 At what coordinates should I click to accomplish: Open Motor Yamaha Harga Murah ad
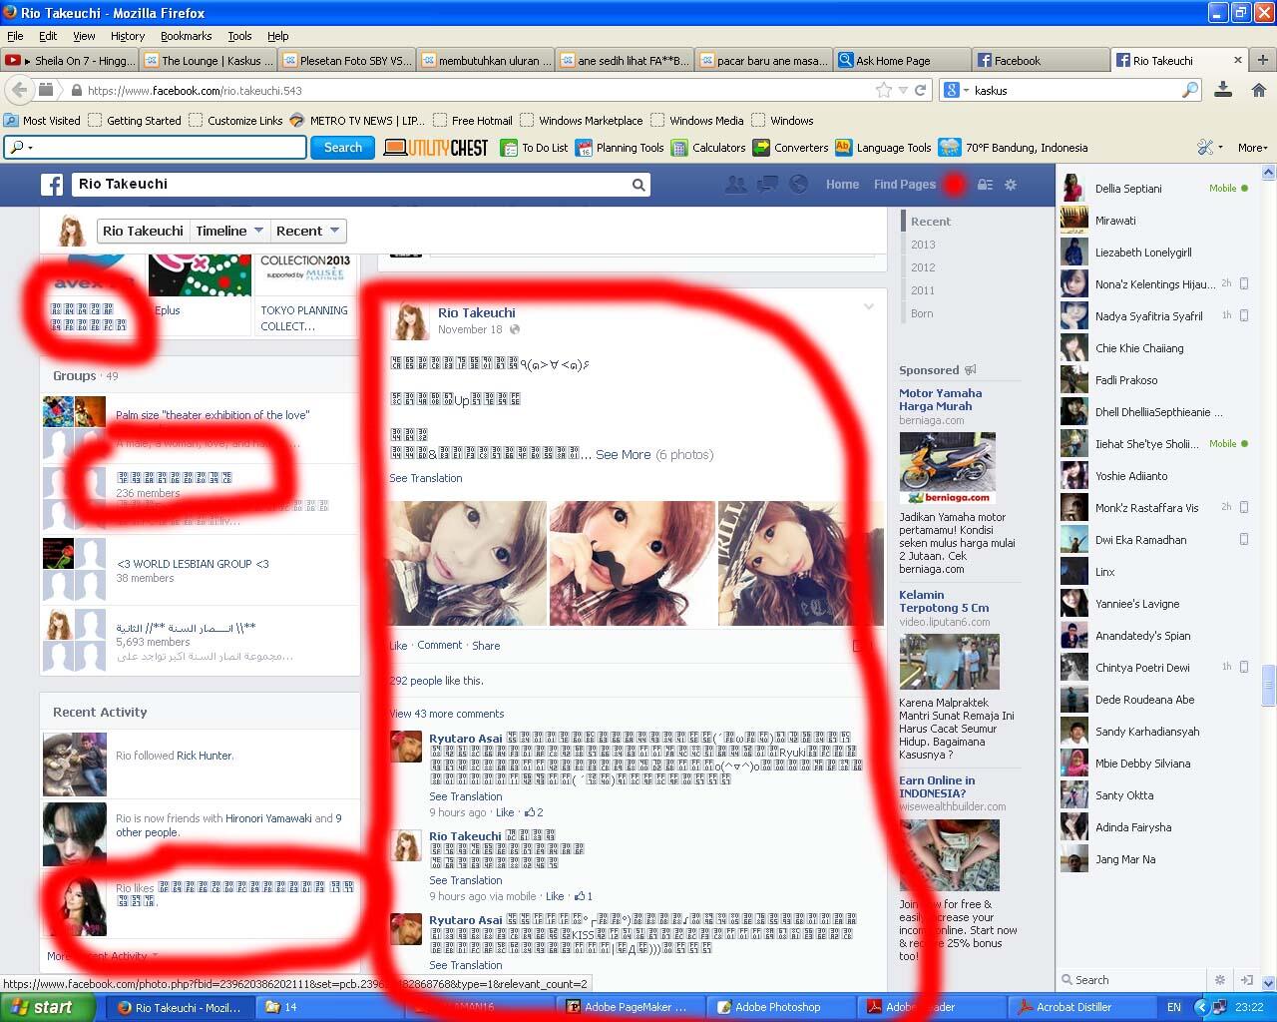pos(940,399)
